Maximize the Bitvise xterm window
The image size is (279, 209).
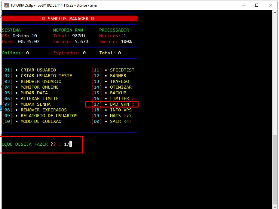click(x=257, y=5)
